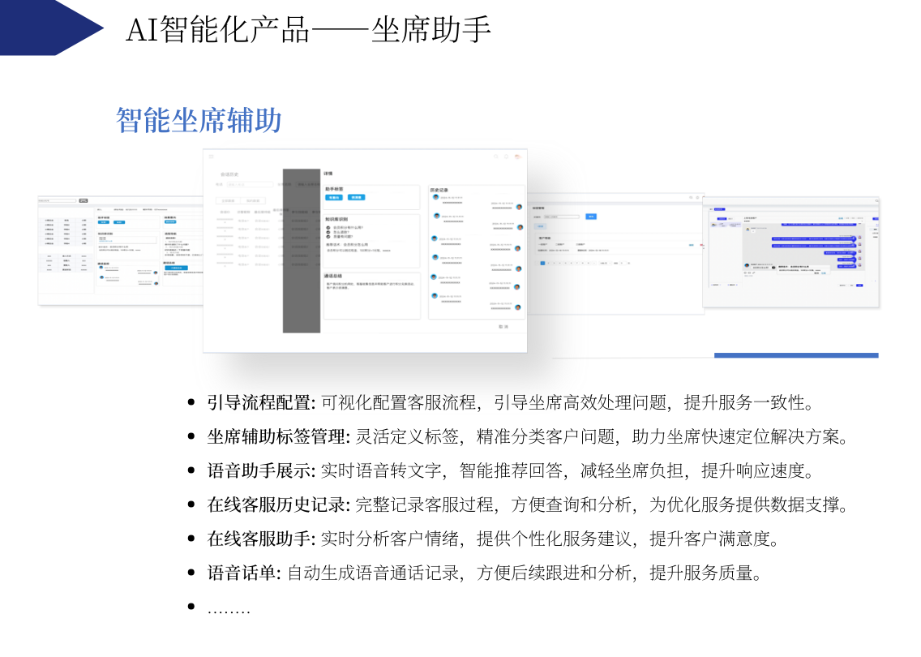Toggle the second check item under 知识库识别
The width and height of the screenshot is (921, 657).
pos(328,232)
